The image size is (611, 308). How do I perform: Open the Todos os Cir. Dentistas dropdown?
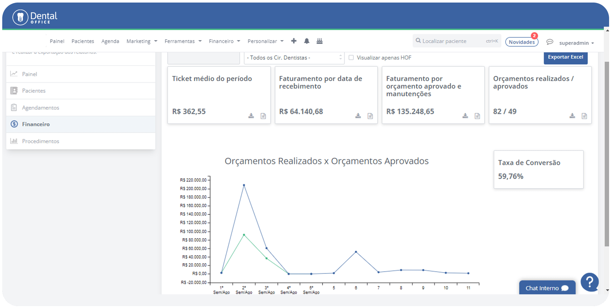tap(294, 58)
